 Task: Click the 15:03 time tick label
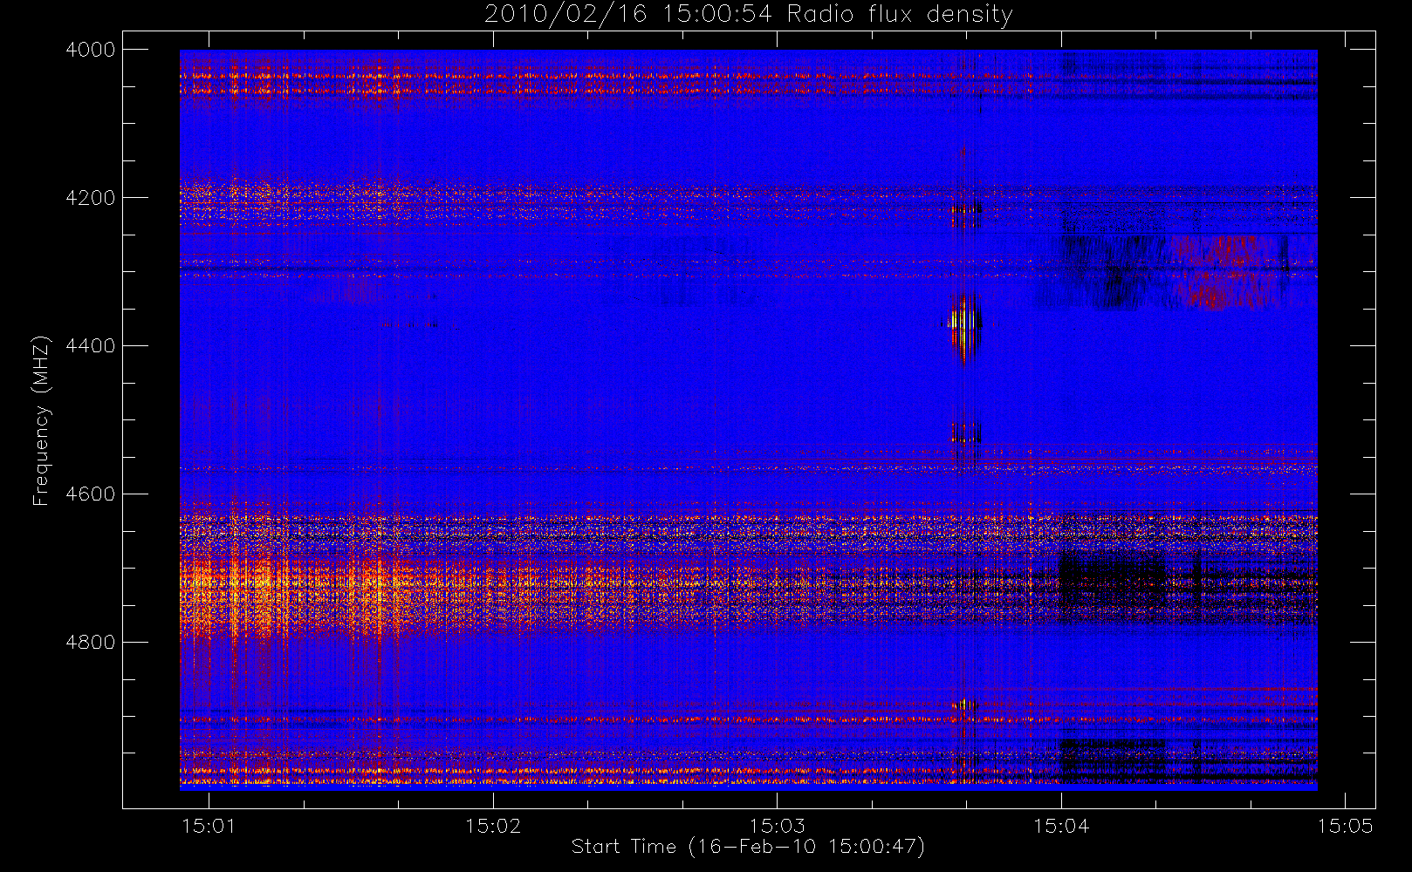click(x=777, y=826)
